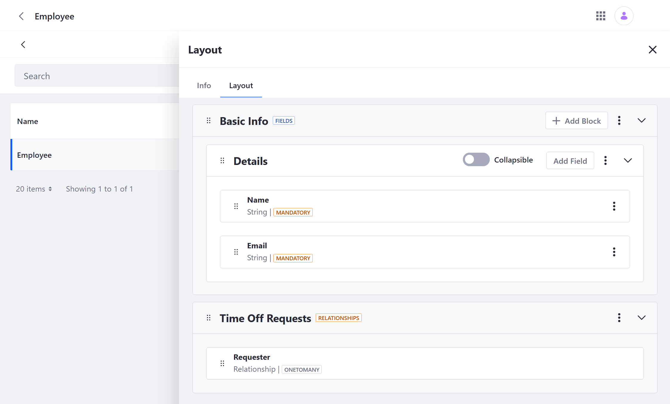Image resolution: width=670 pixels, height=404 pixels.
Task: Click the three-dot menu for Email field
Action: pos(614,252)
